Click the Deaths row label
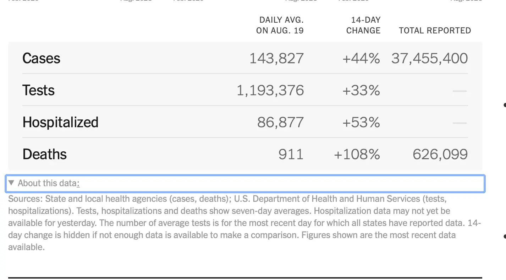The height and width of the screenshot is (280, 506). pyautogui.click(x=44, y=154)
